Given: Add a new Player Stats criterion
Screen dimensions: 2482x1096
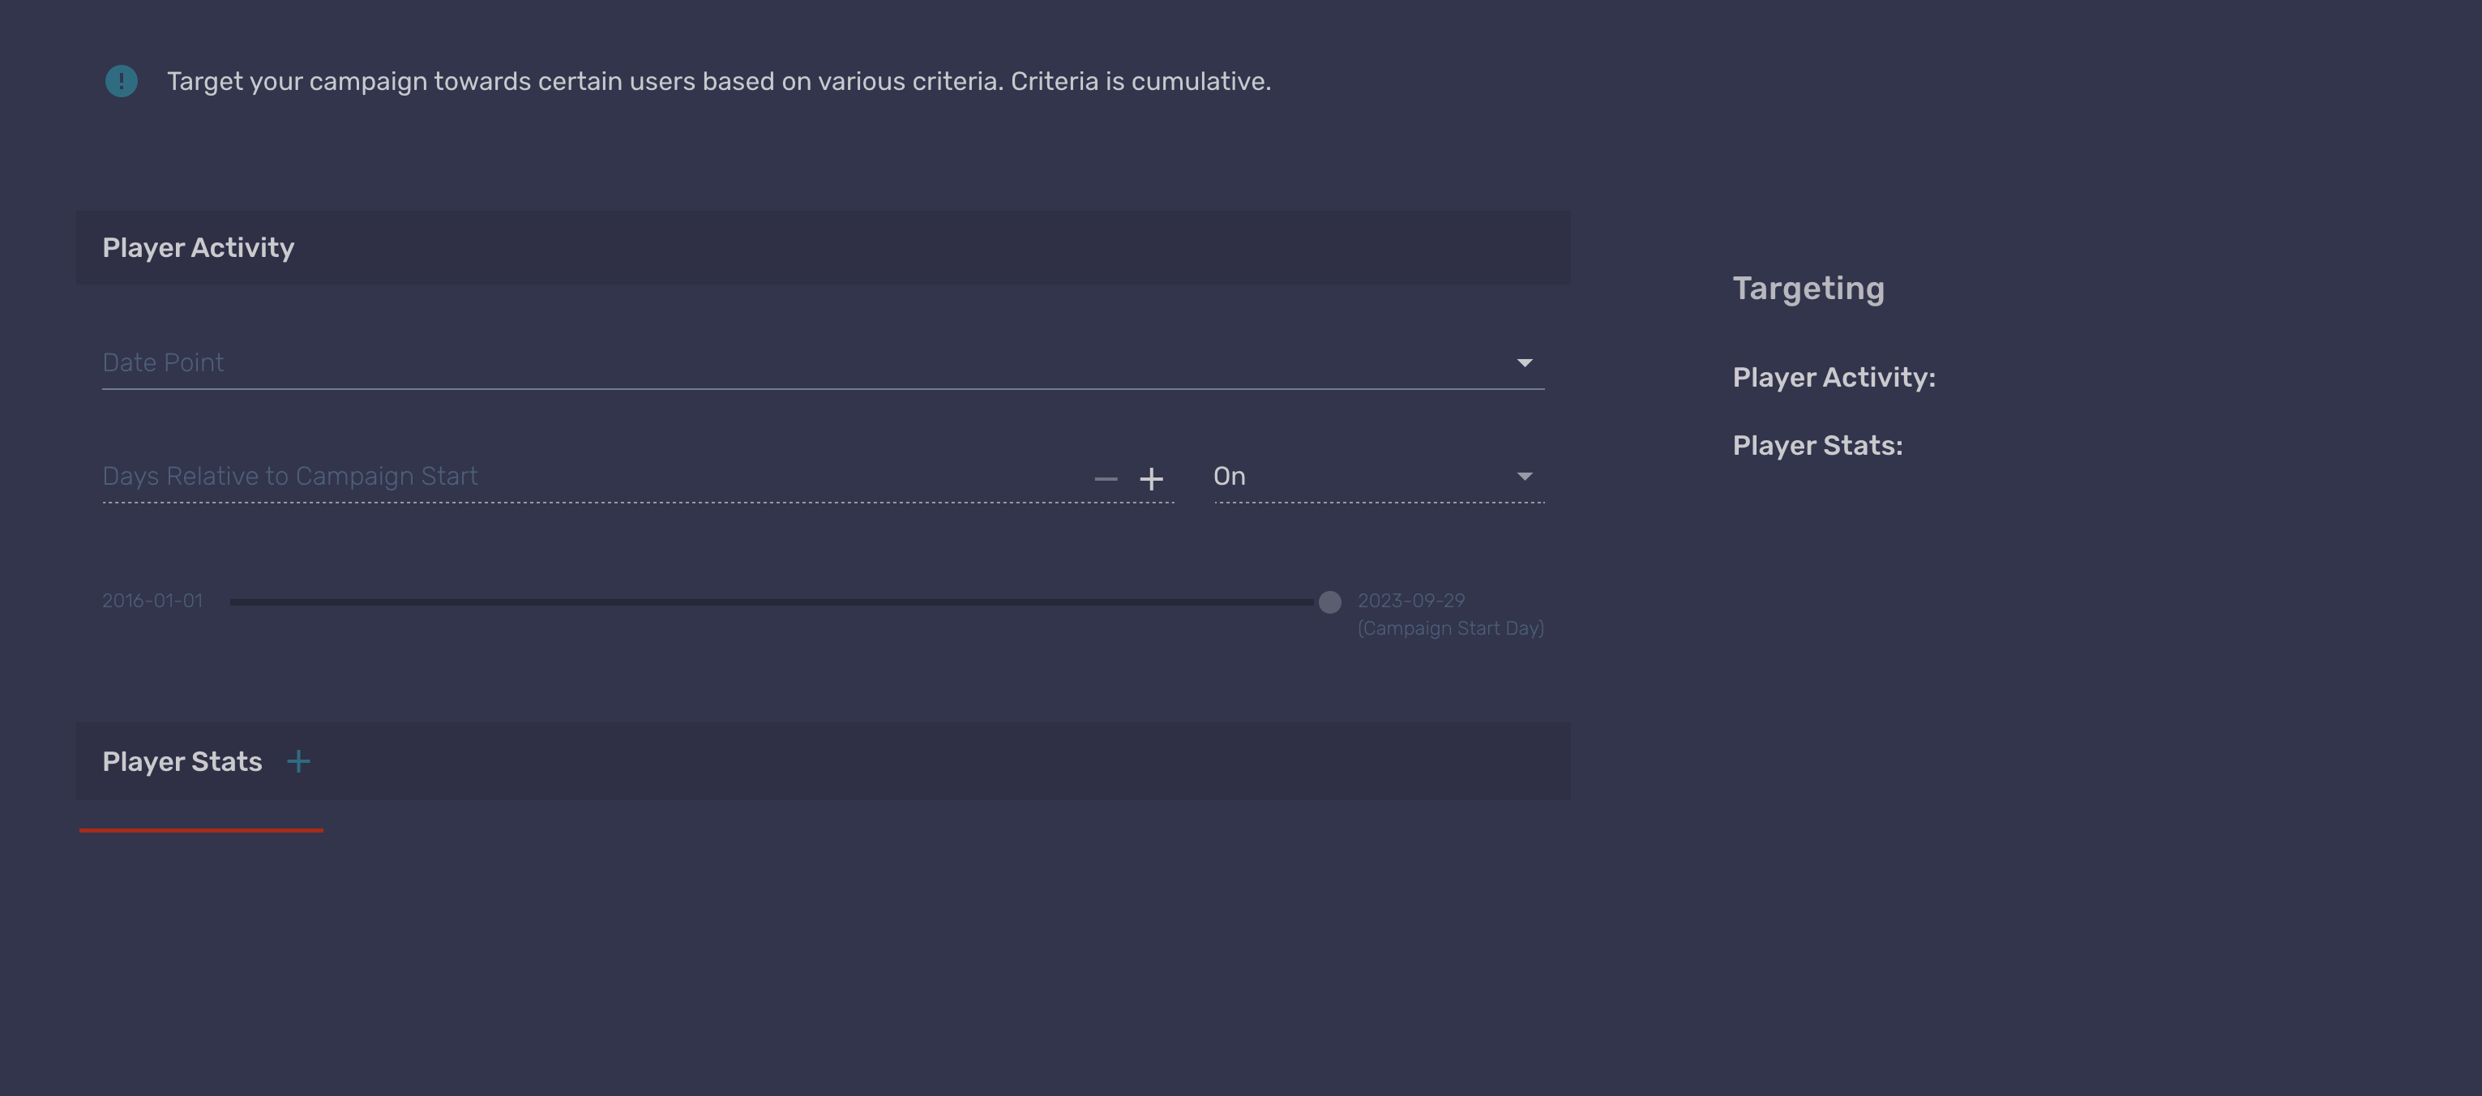Looking at the screenshot, I should click(x=298, y=761).
